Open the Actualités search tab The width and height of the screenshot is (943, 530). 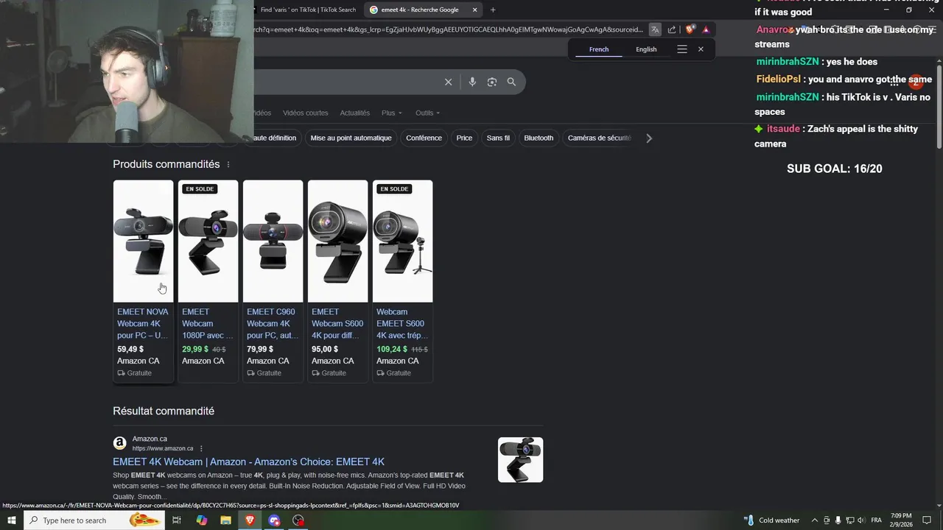[355, 113]
